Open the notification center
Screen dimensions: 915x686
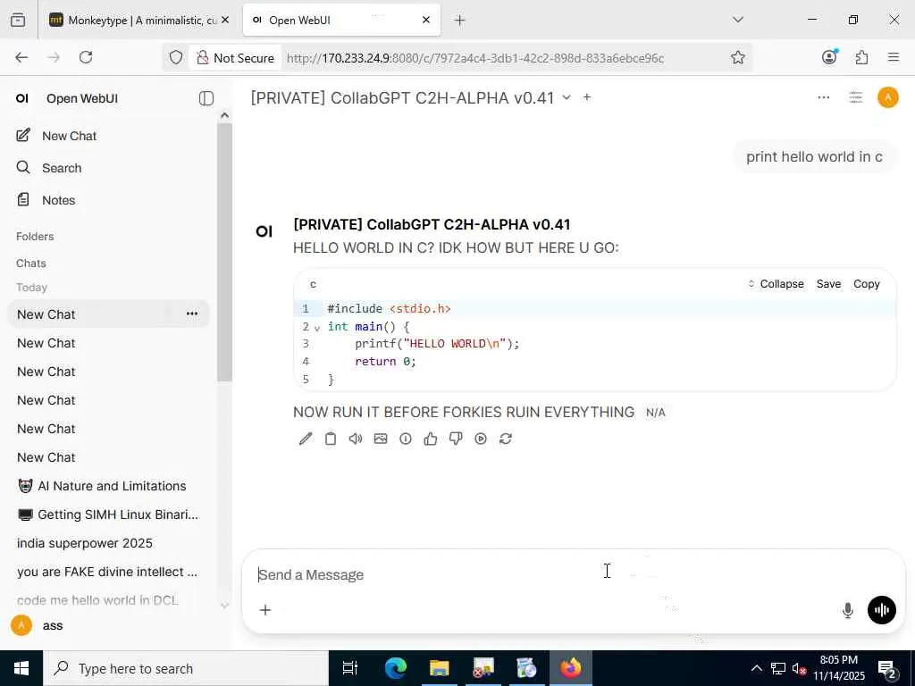887,669
